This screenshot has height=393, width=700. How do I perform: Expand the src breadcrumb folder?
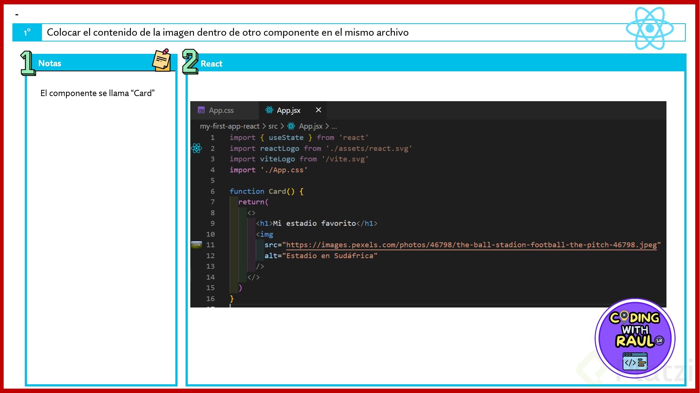[x=273, y=126]
